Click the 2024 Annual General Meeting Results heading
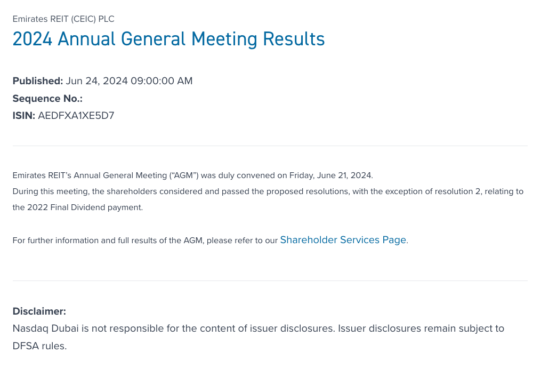The image size is (549, 385). (168, 39)
